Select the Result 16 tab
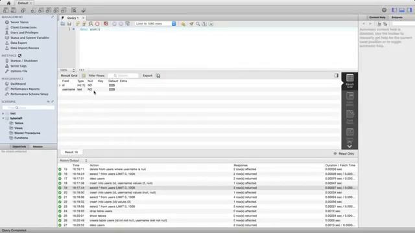The height and width of the screenshot is (233, 415). tap(71, 152)
